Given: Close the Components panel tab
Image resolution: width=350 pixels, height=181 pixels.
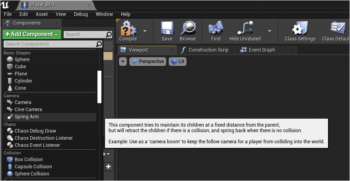Looking at the screenshot, I should tap(56, 23).
